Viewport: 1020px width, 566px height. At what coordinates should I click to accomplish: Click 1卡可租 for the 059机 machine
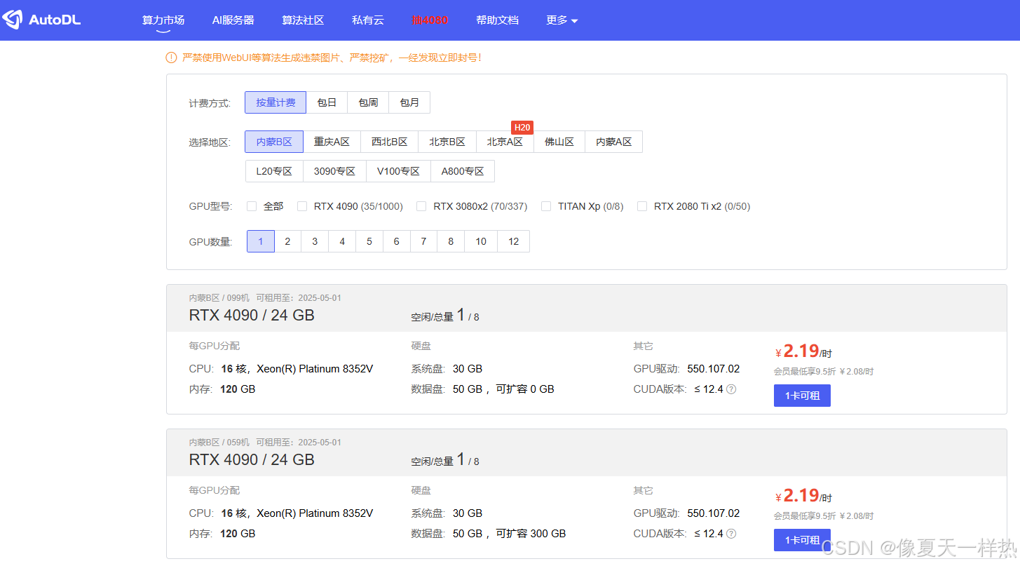[802, 540]
